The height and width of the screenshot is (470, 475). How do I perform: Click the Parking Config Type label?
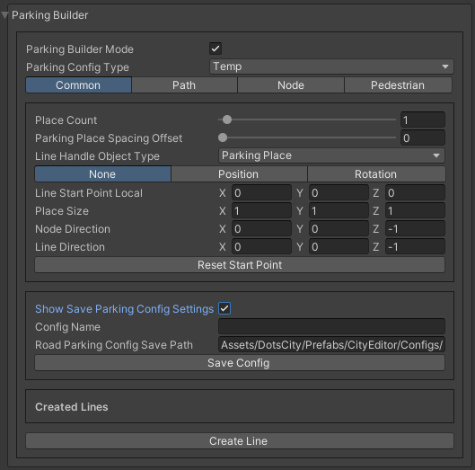(77, 67)
